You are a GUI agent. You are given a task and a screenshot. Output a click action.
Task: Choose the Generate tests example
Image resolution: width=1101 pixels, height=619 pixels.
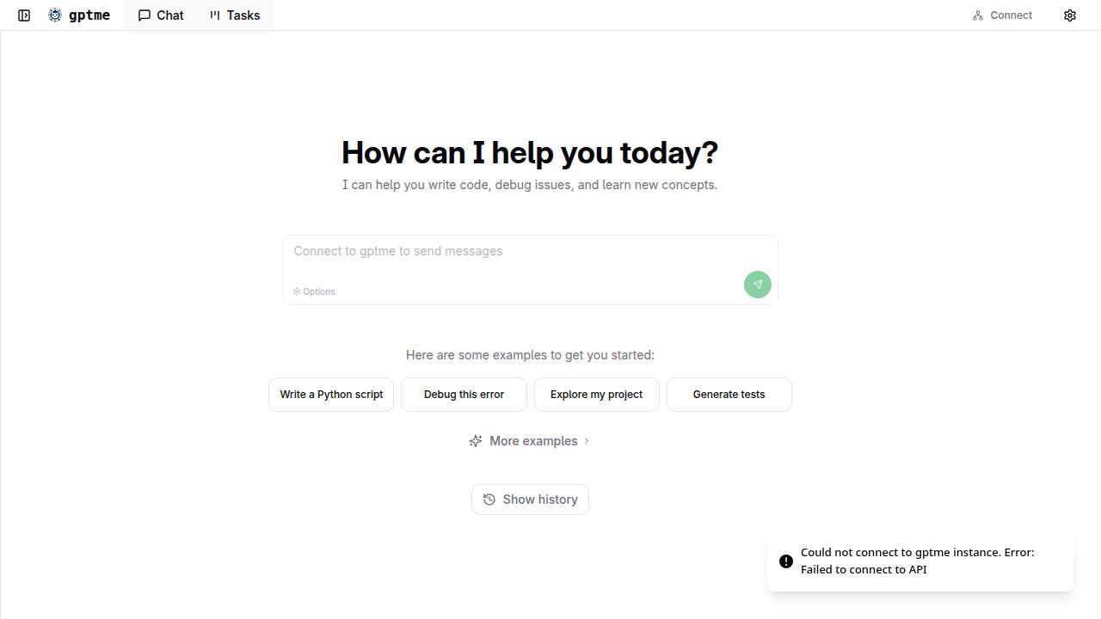pyautogui.click(x=729, y=395)
